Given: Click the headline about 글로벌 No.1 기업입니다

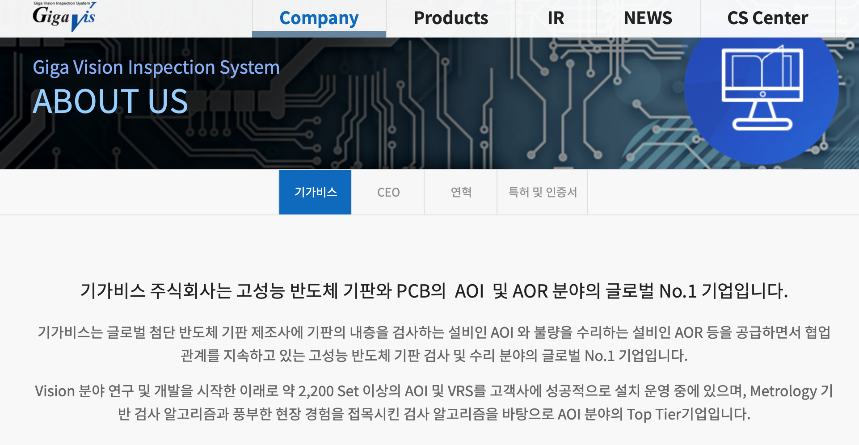Looking at the screenshot, I should (434, 291).
